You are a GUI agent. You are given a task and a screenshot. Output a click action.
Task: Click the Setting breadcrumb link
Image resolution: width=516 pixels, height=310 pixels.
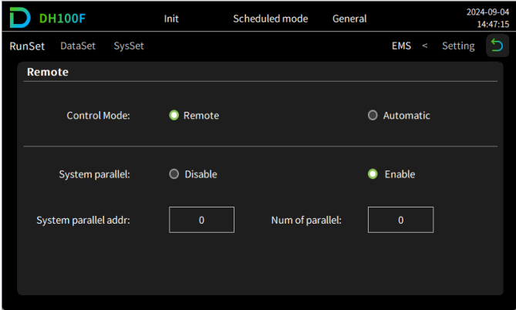point(458,46)
